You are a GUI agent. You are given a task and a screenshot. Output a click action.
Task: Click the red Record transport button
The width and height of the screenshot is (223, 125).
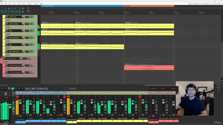(x=9, y=89)
